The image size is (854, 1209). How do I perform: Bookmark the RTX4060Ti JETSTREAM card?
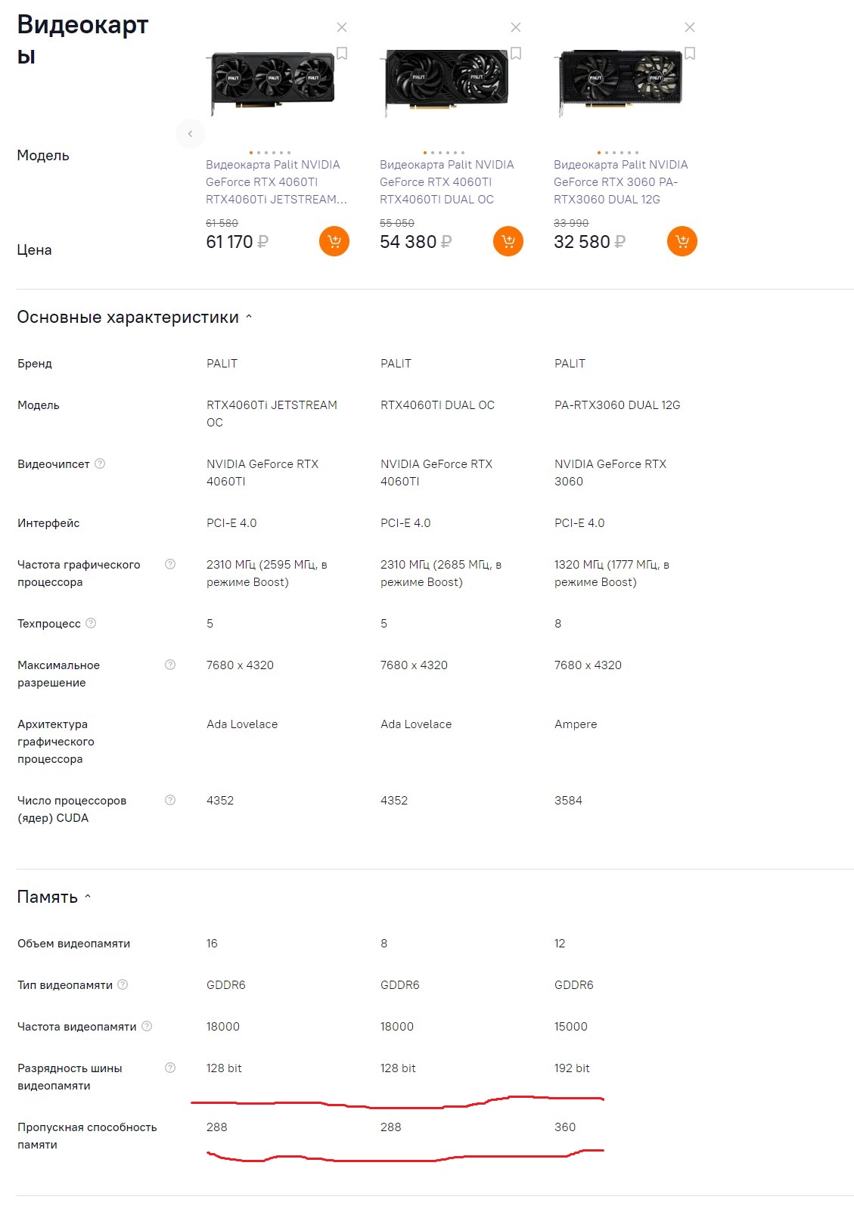tap(342, 54)
